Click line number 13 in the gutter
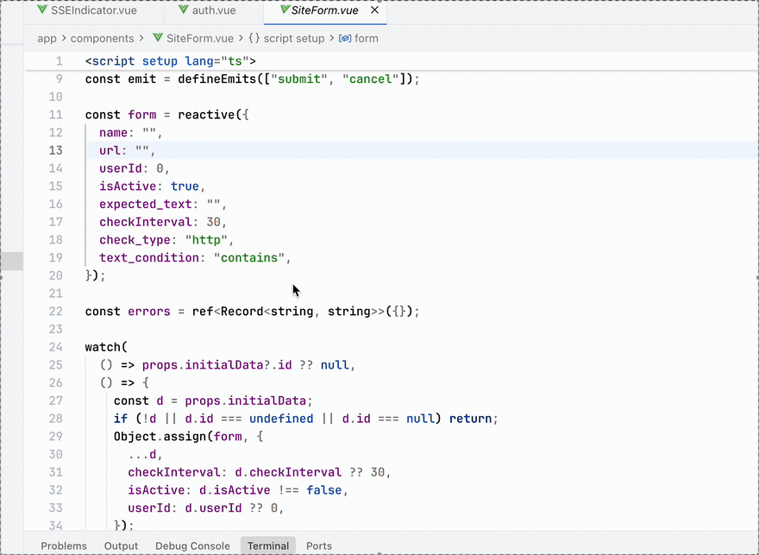Screen dimensions: 759x555 (56, 150)
